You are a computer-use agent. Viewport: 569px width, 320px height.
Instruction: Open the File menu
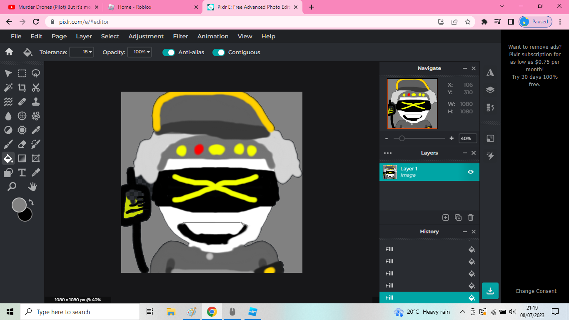16,36
